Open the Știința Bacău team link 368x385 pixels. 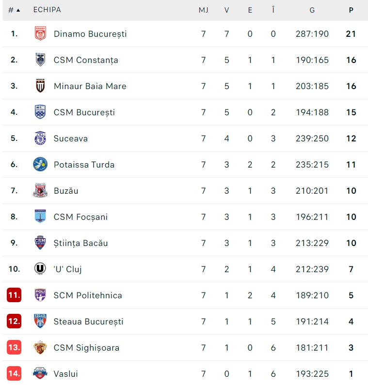[x=80, y=243]
